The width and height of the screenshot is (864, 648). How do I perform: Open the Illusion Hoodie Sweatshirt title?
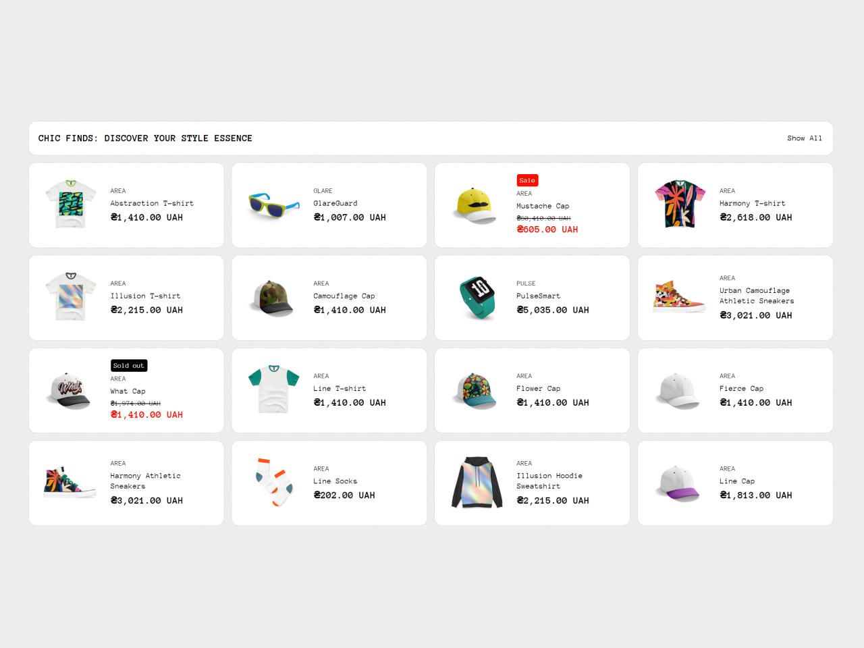point(549,481)
